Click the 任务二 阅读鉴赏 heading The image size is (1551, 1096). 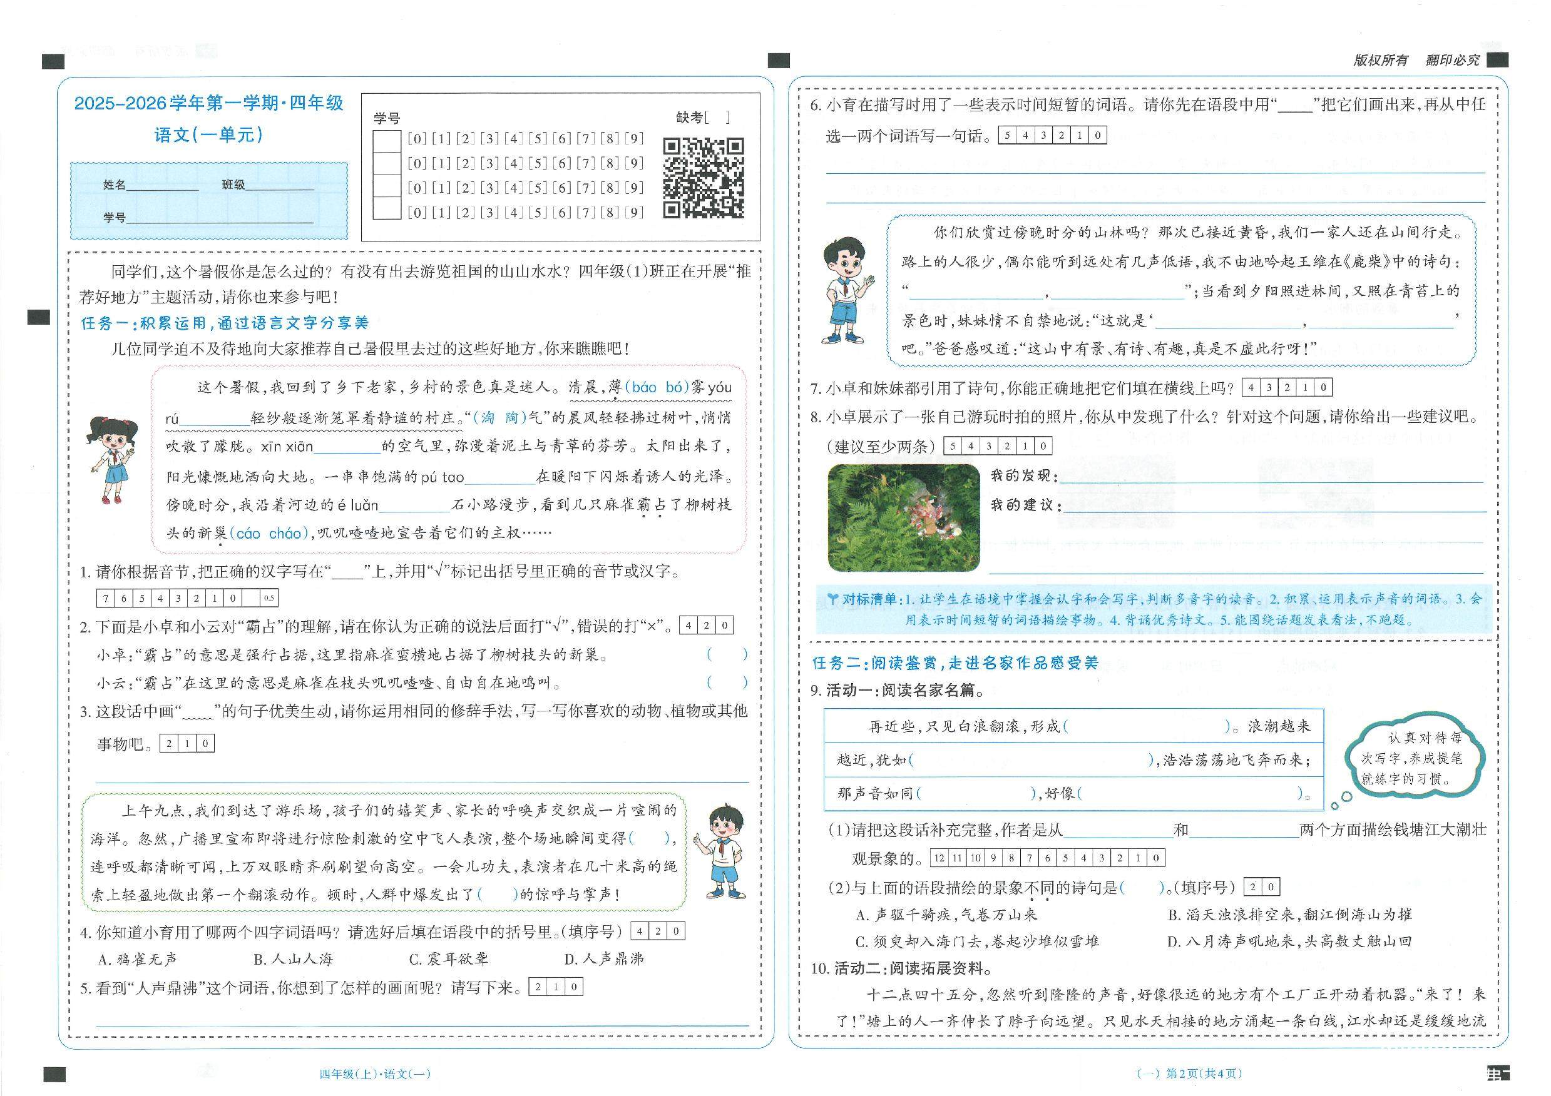click(x=955, y=662)
